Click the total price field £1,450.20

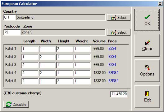[119, 94]
